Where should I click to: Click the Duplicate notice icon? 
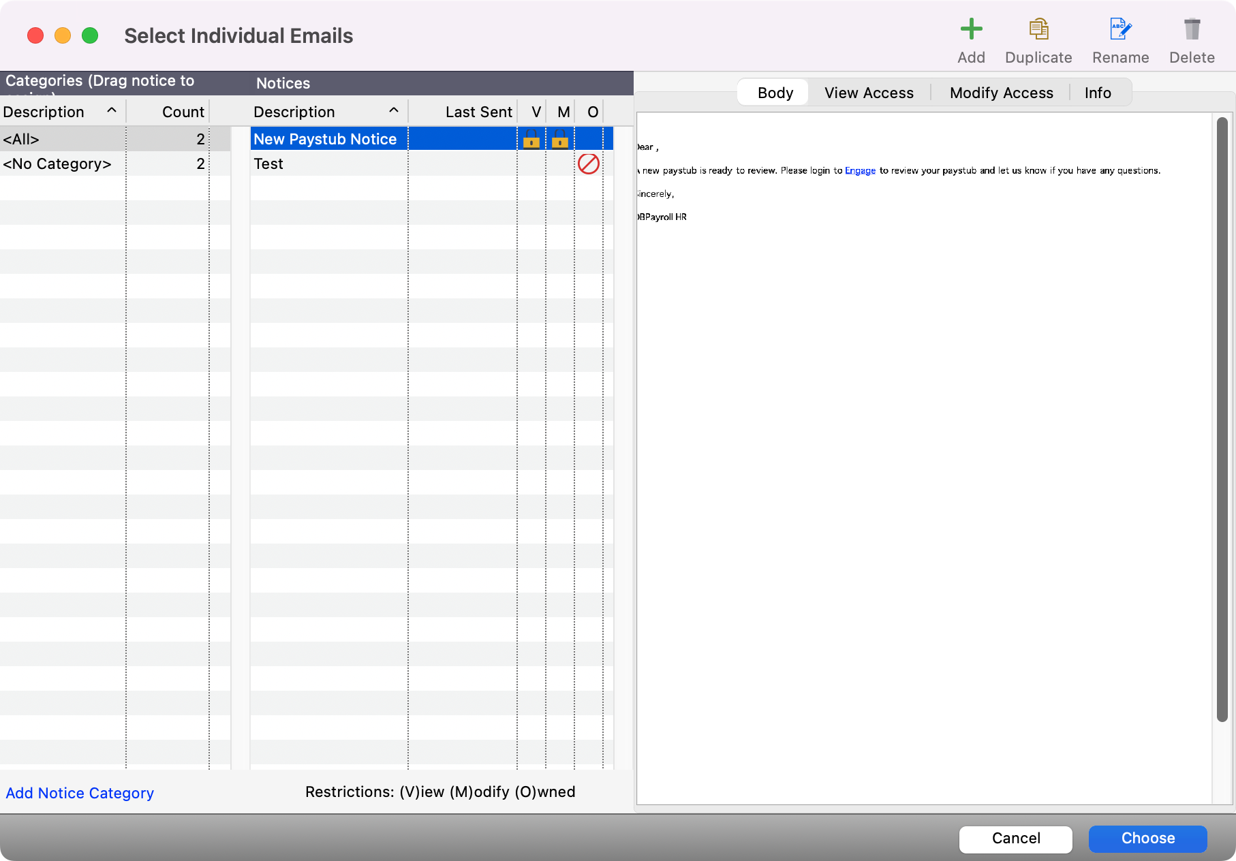[x=1038, y=29]
